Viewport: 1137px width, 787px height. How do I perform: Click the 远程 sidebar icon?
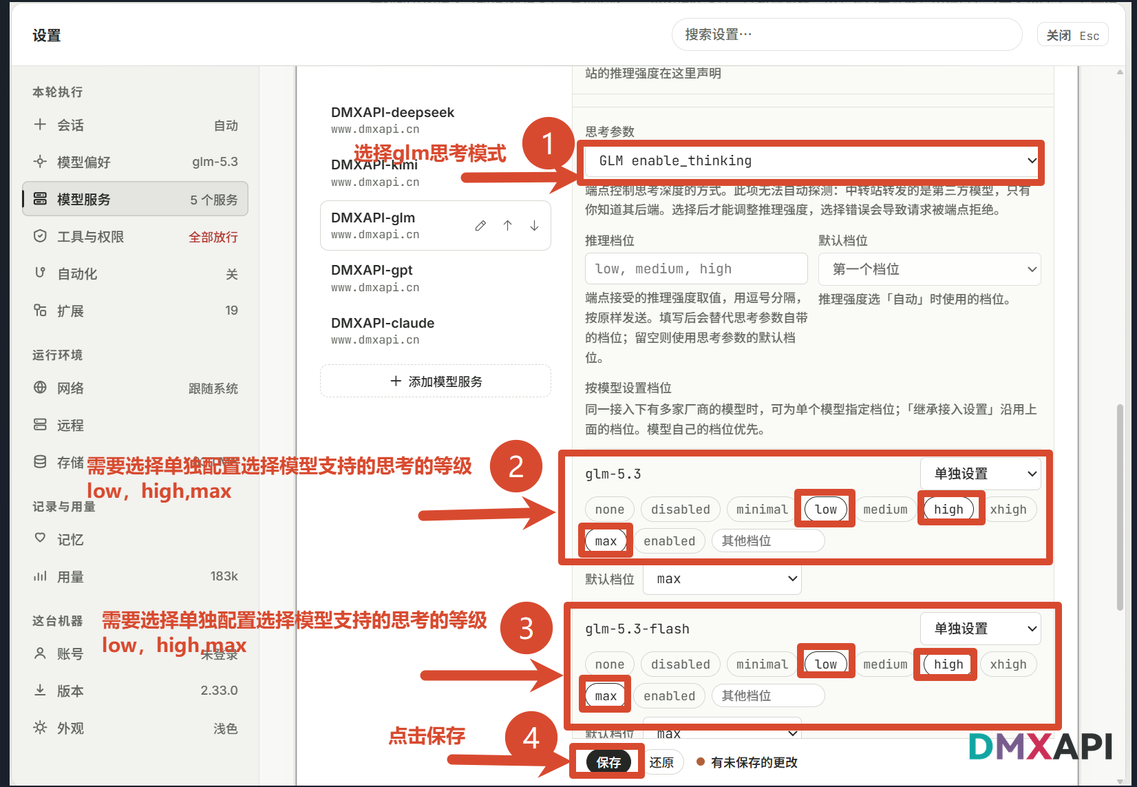pos(40,425)
